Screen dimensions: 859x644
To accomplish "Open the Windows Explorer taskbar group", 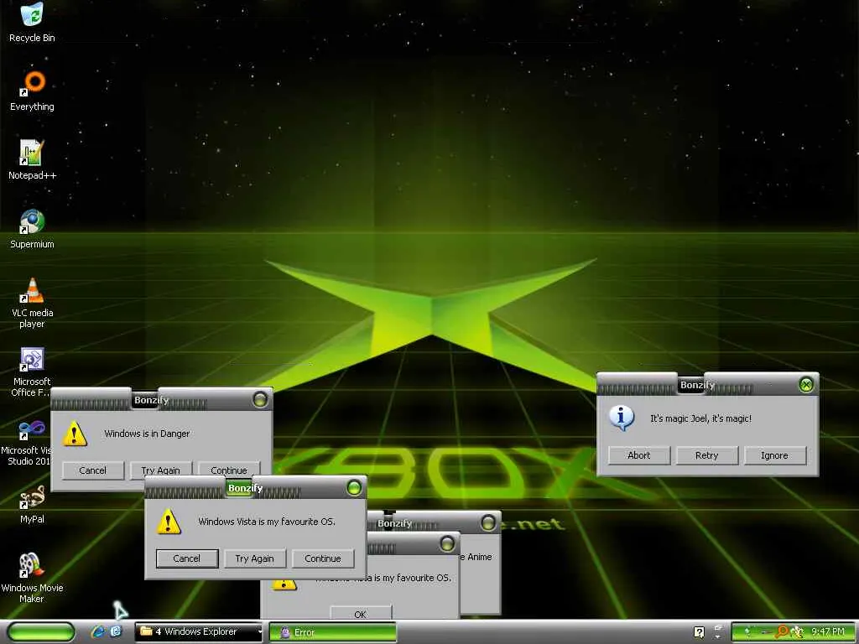I will pyautogui.click(x=199, y=631).
